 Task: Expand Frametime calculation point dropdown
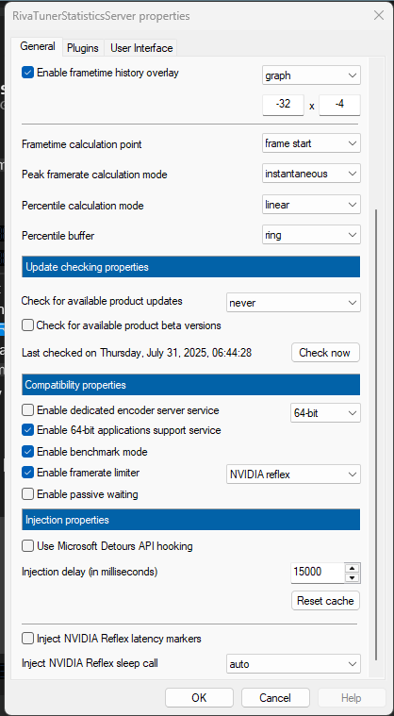[311, 143]
